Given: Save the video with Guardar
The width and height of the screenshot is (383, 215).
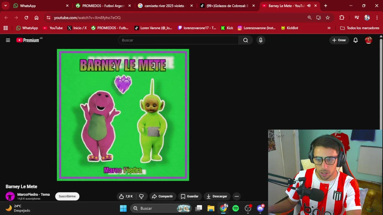Looking at the screenshot, I should [190, 196].
